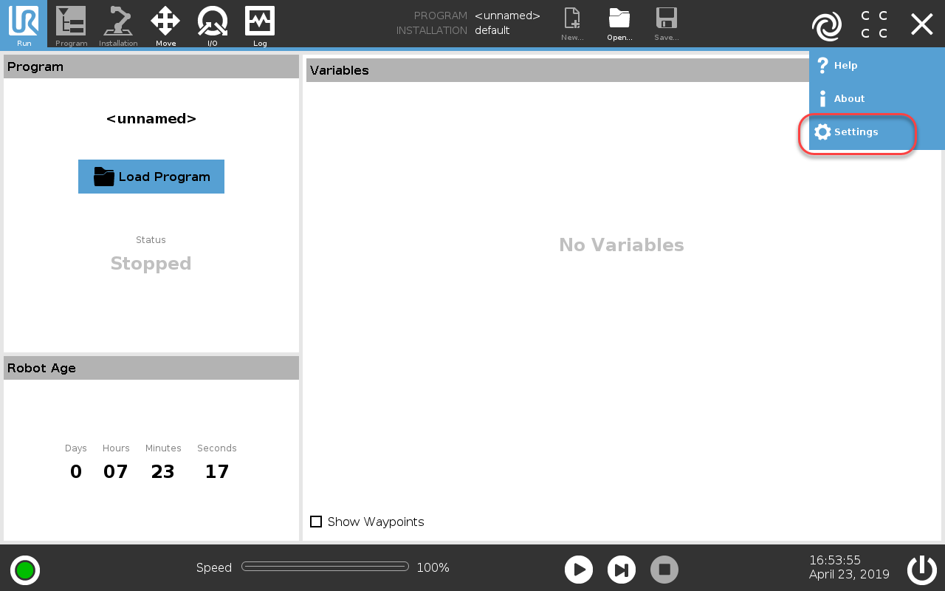Click the Save floppy disk icon
Screen dimensions: 945x591
click(x=666, y=24)
